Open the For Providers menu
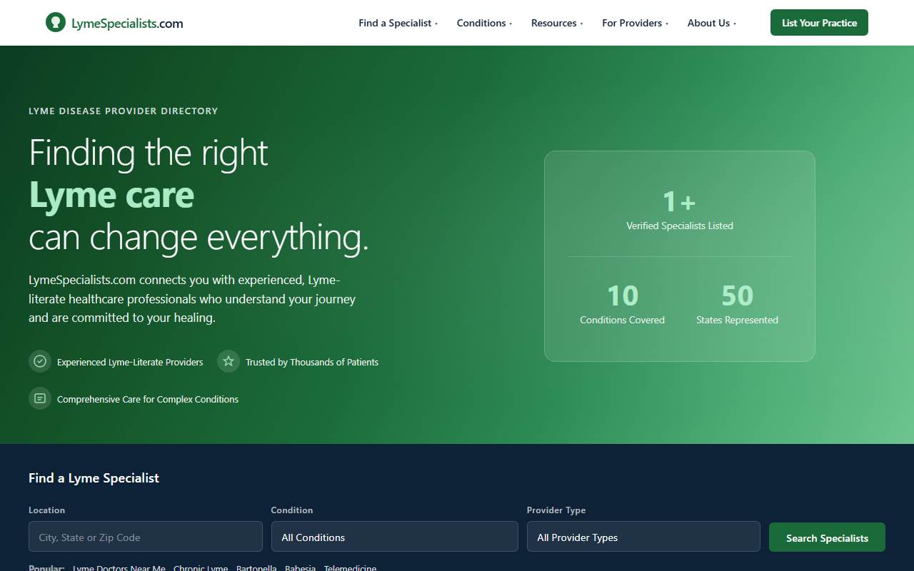This screenshot has height=571, width=914. click(635, 23)
